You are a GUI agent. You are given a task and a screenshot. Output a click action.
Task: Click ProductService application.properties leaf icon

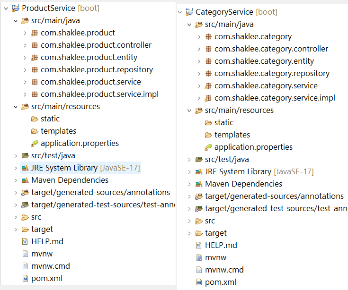pyautogui.click(x=34, y=143)
